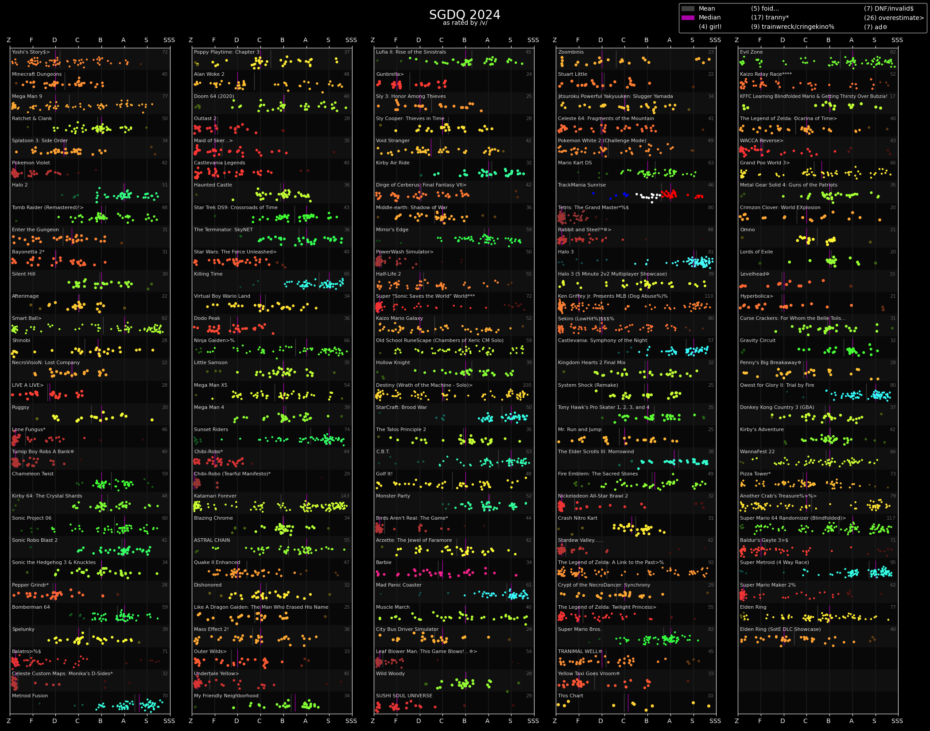The height and width of the screenshot is (731, 930).
Task: Click the 'as rated by /v/' subtitle
Action: [x=465, y=23]
